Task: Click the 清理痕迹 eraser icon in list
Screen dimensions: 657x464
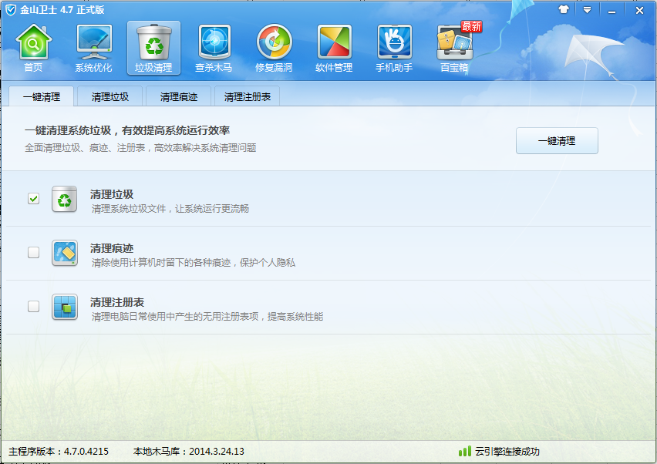Action: (x=65, y=253)
